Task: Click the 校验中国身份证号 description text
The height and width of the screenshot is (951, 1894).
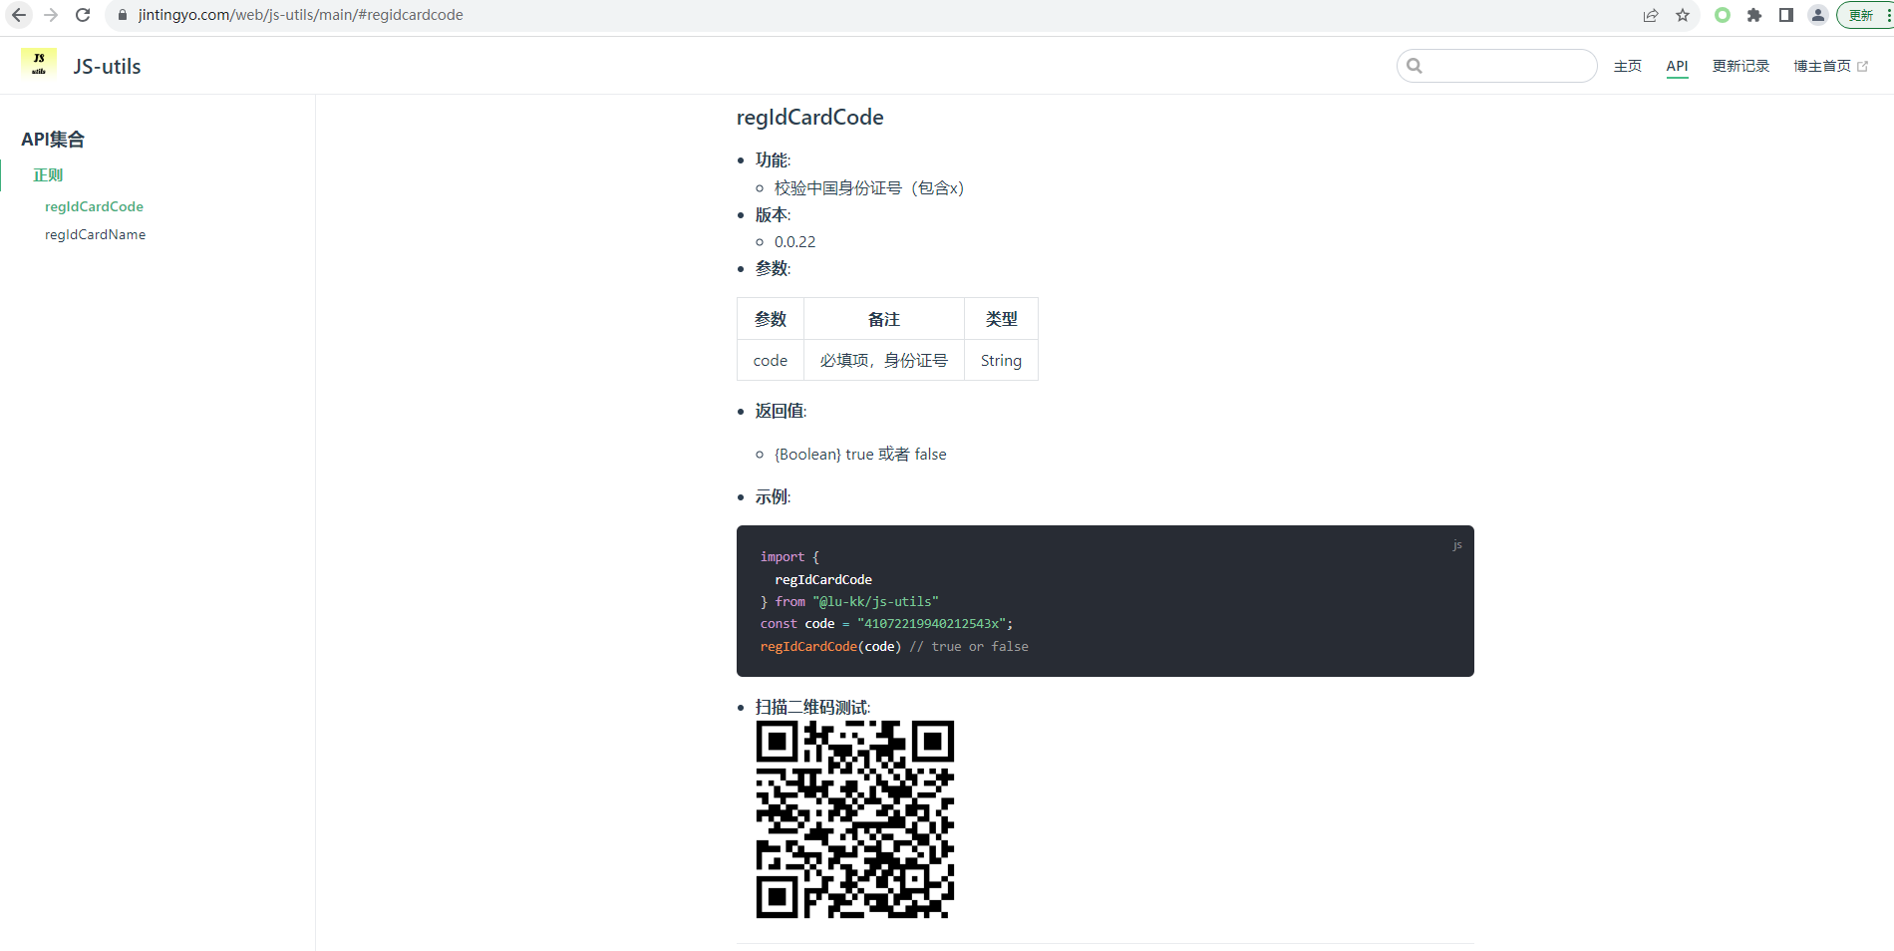Action: pyautogui.click(x=868, y=187)
